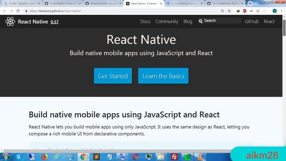Switch to the Flutter browser tab
Viewport: 286px width, 161px height.
click(22, 4)
